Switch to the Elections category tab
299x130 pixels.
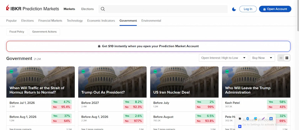coord(27,21)
